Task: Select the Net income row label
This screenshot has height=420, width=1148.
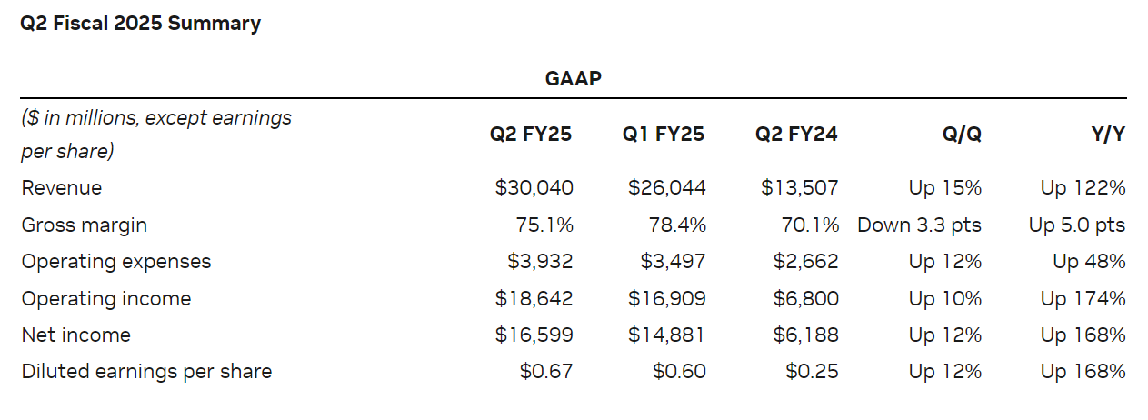Action: [76, 335]
